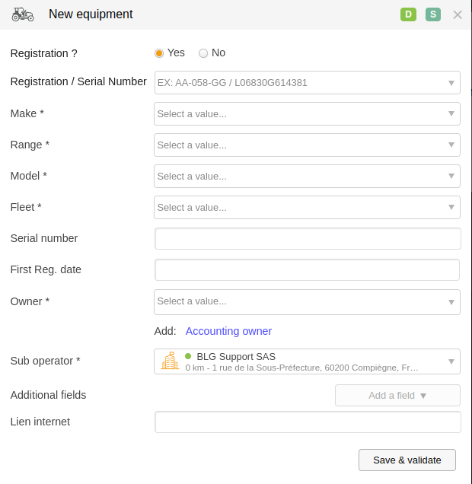
Task: Focus the Serial number input field
Action: pyautogui.click(x=308, y=239)
